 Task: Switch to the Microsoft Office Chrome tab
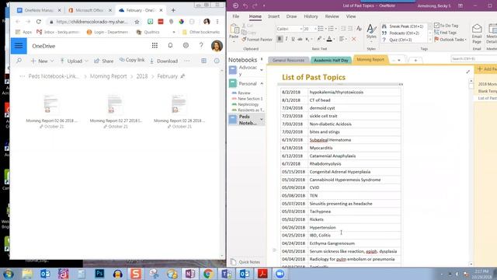click(89, 10)
